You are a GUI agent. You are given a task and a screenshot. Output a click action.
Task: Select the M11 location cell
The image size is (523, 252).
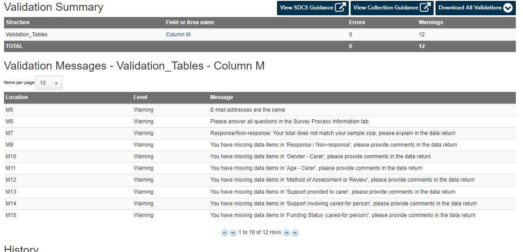[x=11, y=168]
